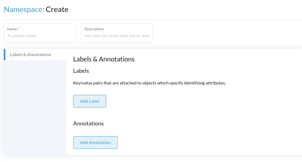The image size is (302, 162).
Task: Click the "Create" page title text
Action: click(57, 9)
